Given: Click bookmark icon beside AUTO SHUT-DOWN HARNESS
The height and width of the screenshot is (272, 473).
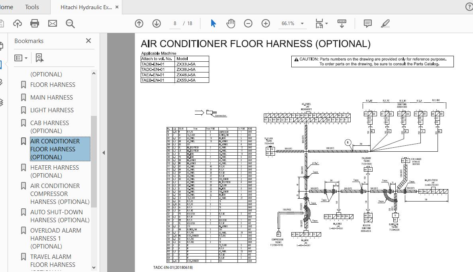Looking at the screenshot, I should [x=23, y=212].
